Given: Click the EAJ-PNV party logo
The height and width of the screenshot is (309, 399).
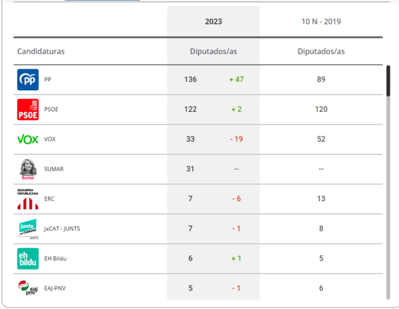Looking at the screenshot, I should coord(27,288).
